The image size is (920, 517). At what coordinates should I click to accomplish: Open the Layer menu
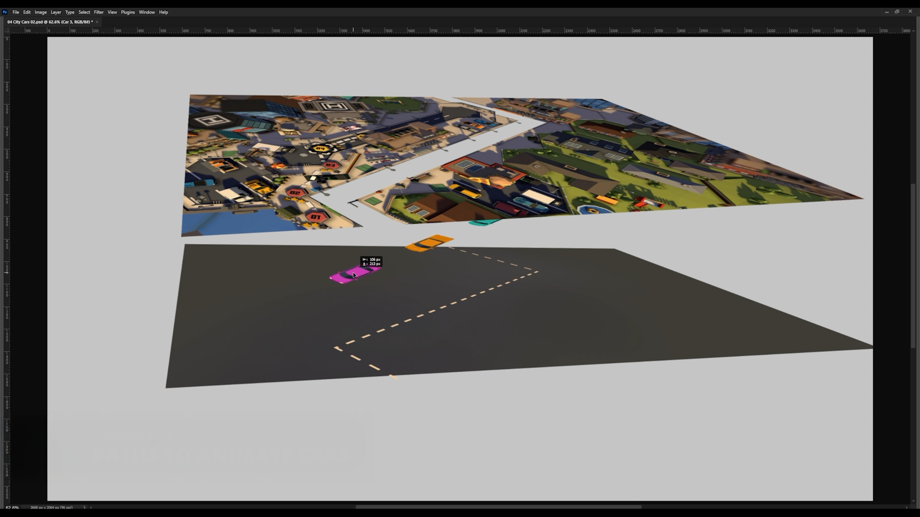[x=56, y=12]
